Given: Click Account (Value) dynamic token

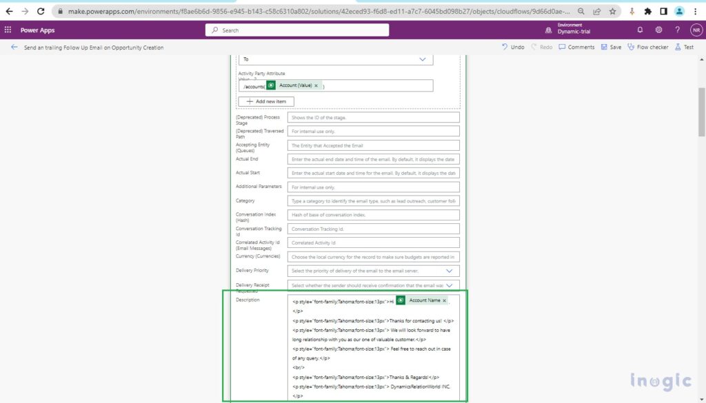Looking at the screenshot, I should coord(295,85).
